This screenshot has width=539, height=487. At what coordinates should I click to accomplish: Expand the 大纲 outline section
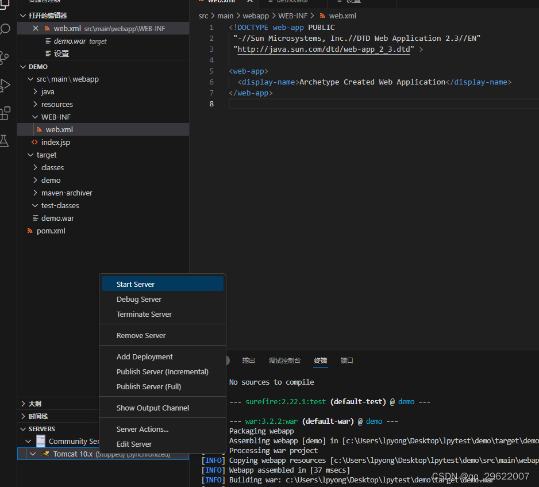(x=24, y=404)
